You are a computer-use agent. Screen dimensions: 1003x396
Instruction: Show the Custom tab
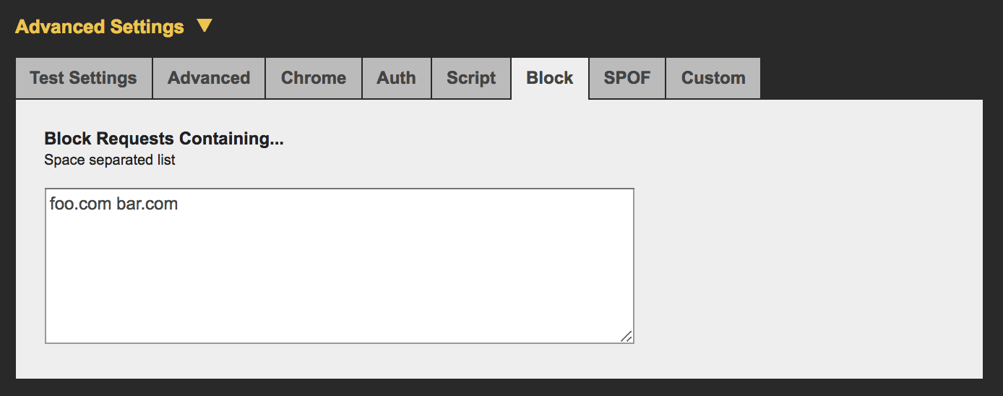tap(713, 78)
